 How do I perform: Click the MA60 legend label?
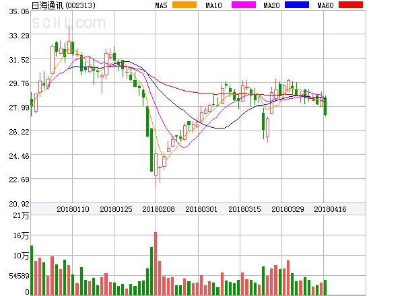(325, 5)
